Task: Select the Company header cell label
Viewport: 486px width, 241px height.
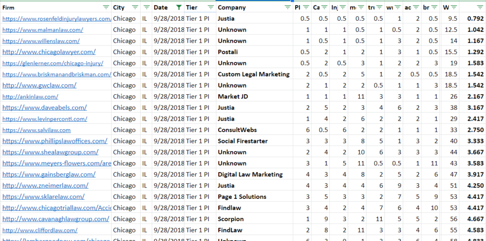Action: (232, 8)
